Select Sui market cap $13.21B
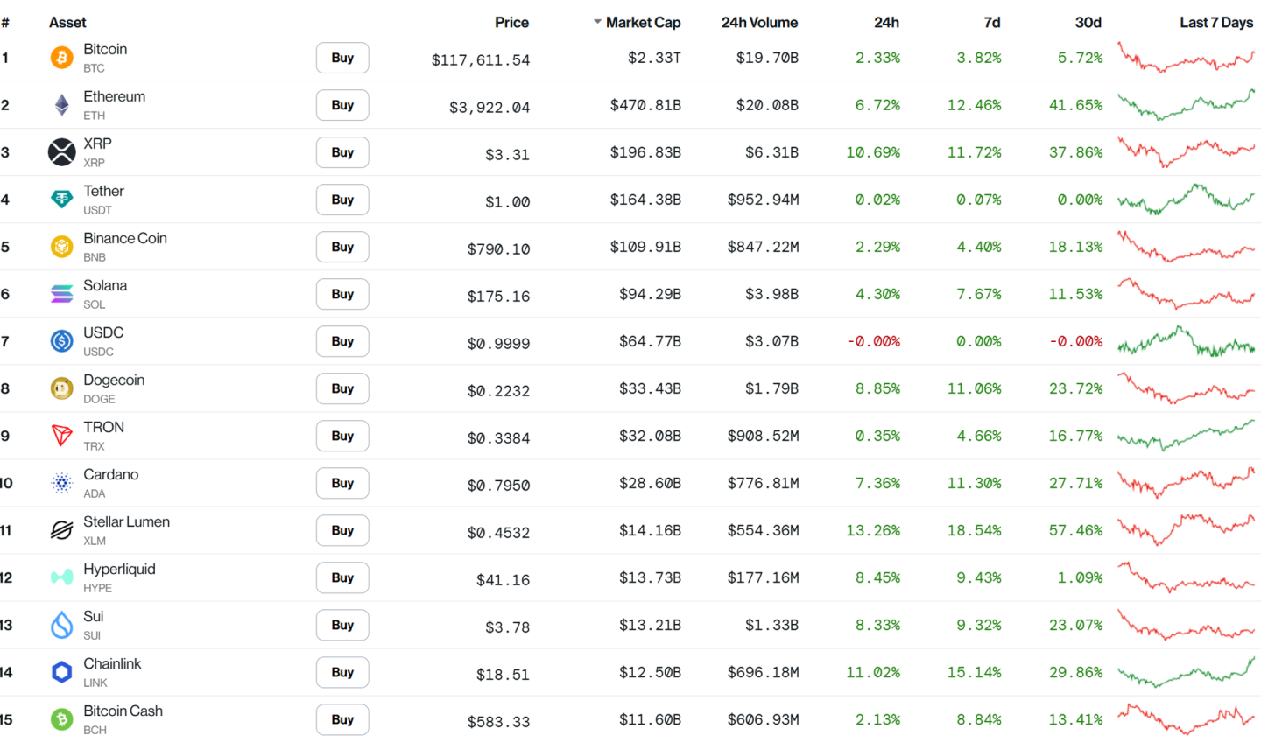 coord(650,625)
